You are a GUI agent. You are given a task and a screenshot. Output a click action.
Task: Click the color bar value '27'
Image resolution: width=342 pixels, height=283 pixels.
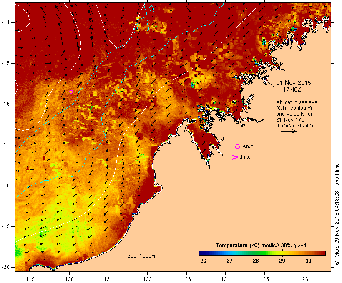229,261
